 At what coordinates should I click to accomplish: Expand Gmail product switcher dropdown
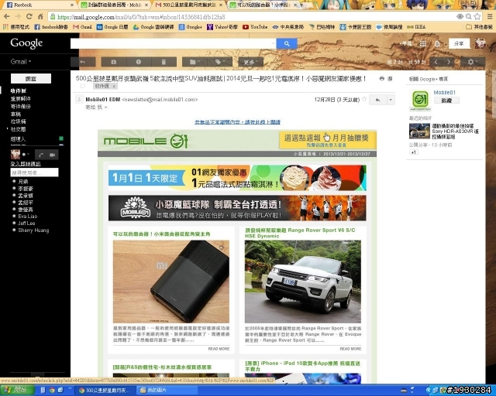pyautogui.click(x=21, y=62)
